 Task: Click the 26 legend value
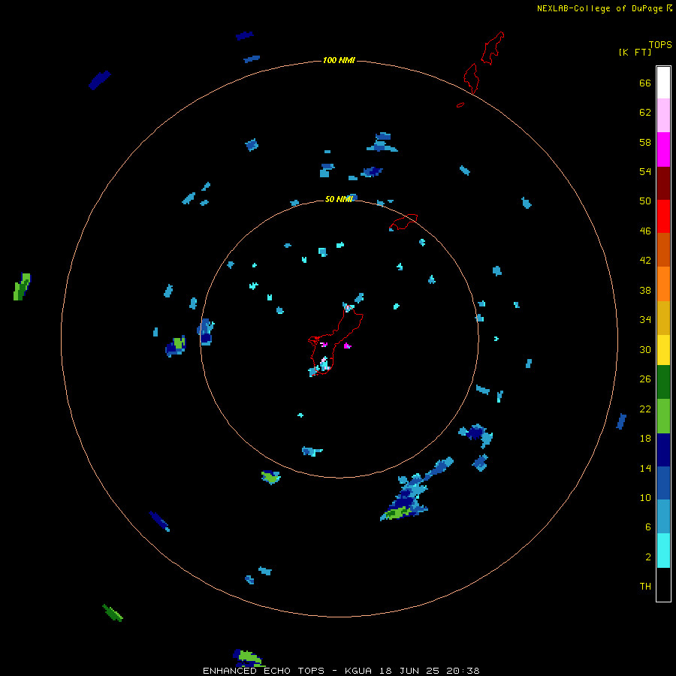[645, 379]
